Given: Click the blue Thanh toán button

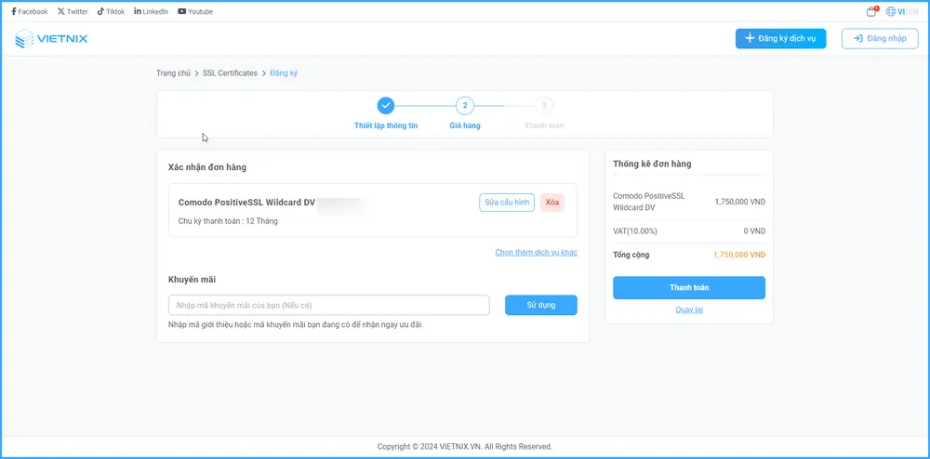Looking at the screenshot, I should [689, 288].
